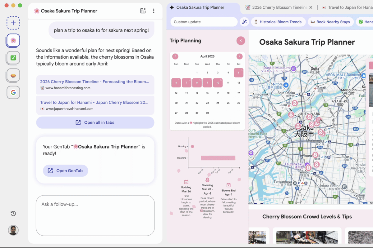Select April 10 on the bloom calendar
373x248 pixels.
(218, 83)
